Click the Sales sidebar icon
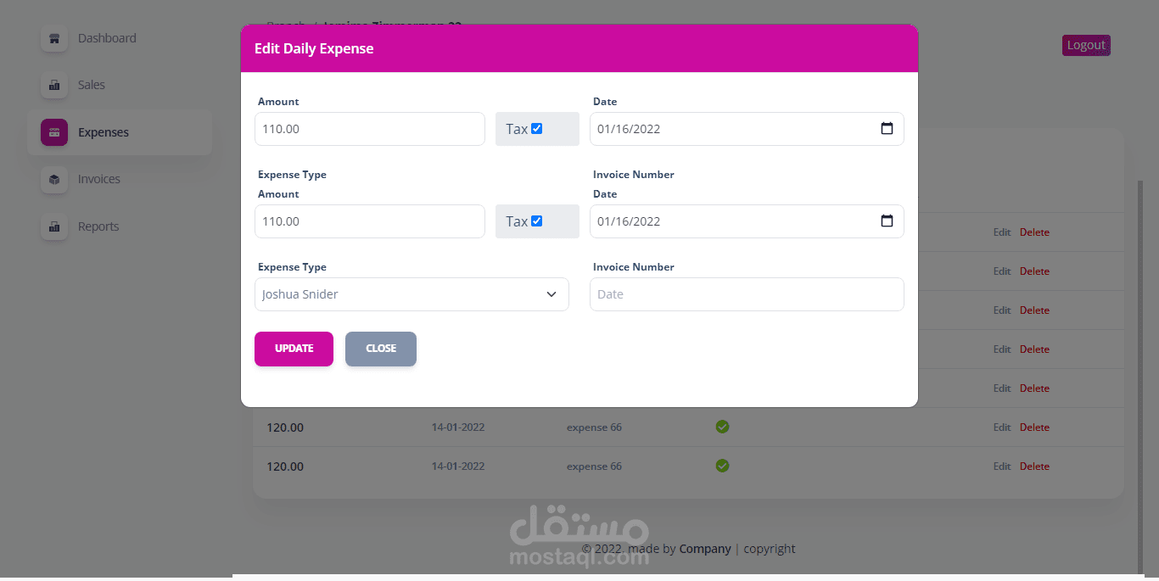The image size is (1159, 581). click(x=54, y=85)
